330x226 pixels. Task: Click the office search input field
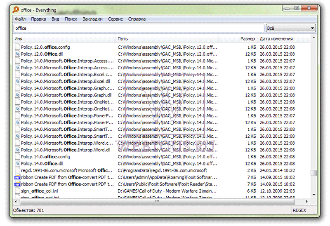click(139, 28)
